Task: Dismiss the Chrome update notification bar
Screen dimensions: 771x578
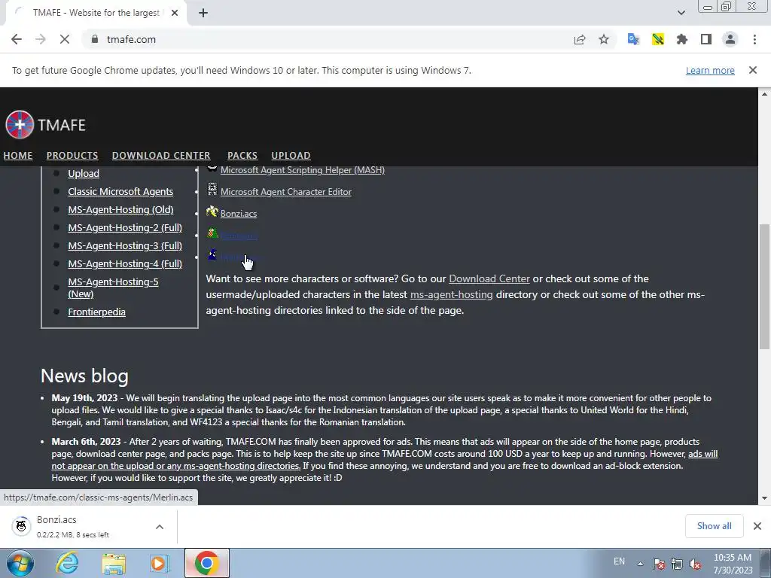Action: (753, 70)
